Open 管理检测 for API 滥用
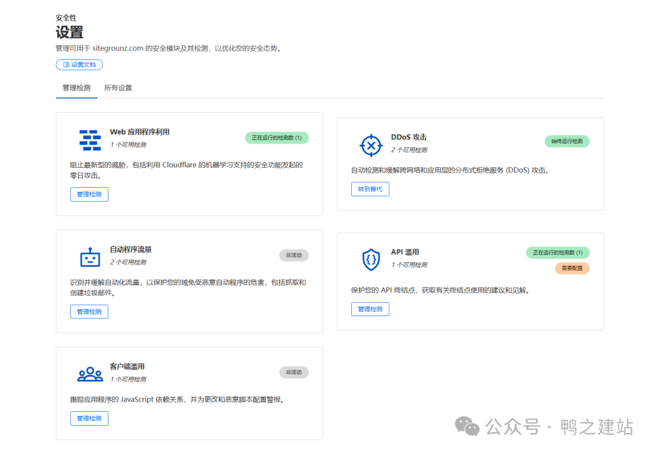Image resolution: width=654 pixels, height=453 pixels. tap(370, 309)
